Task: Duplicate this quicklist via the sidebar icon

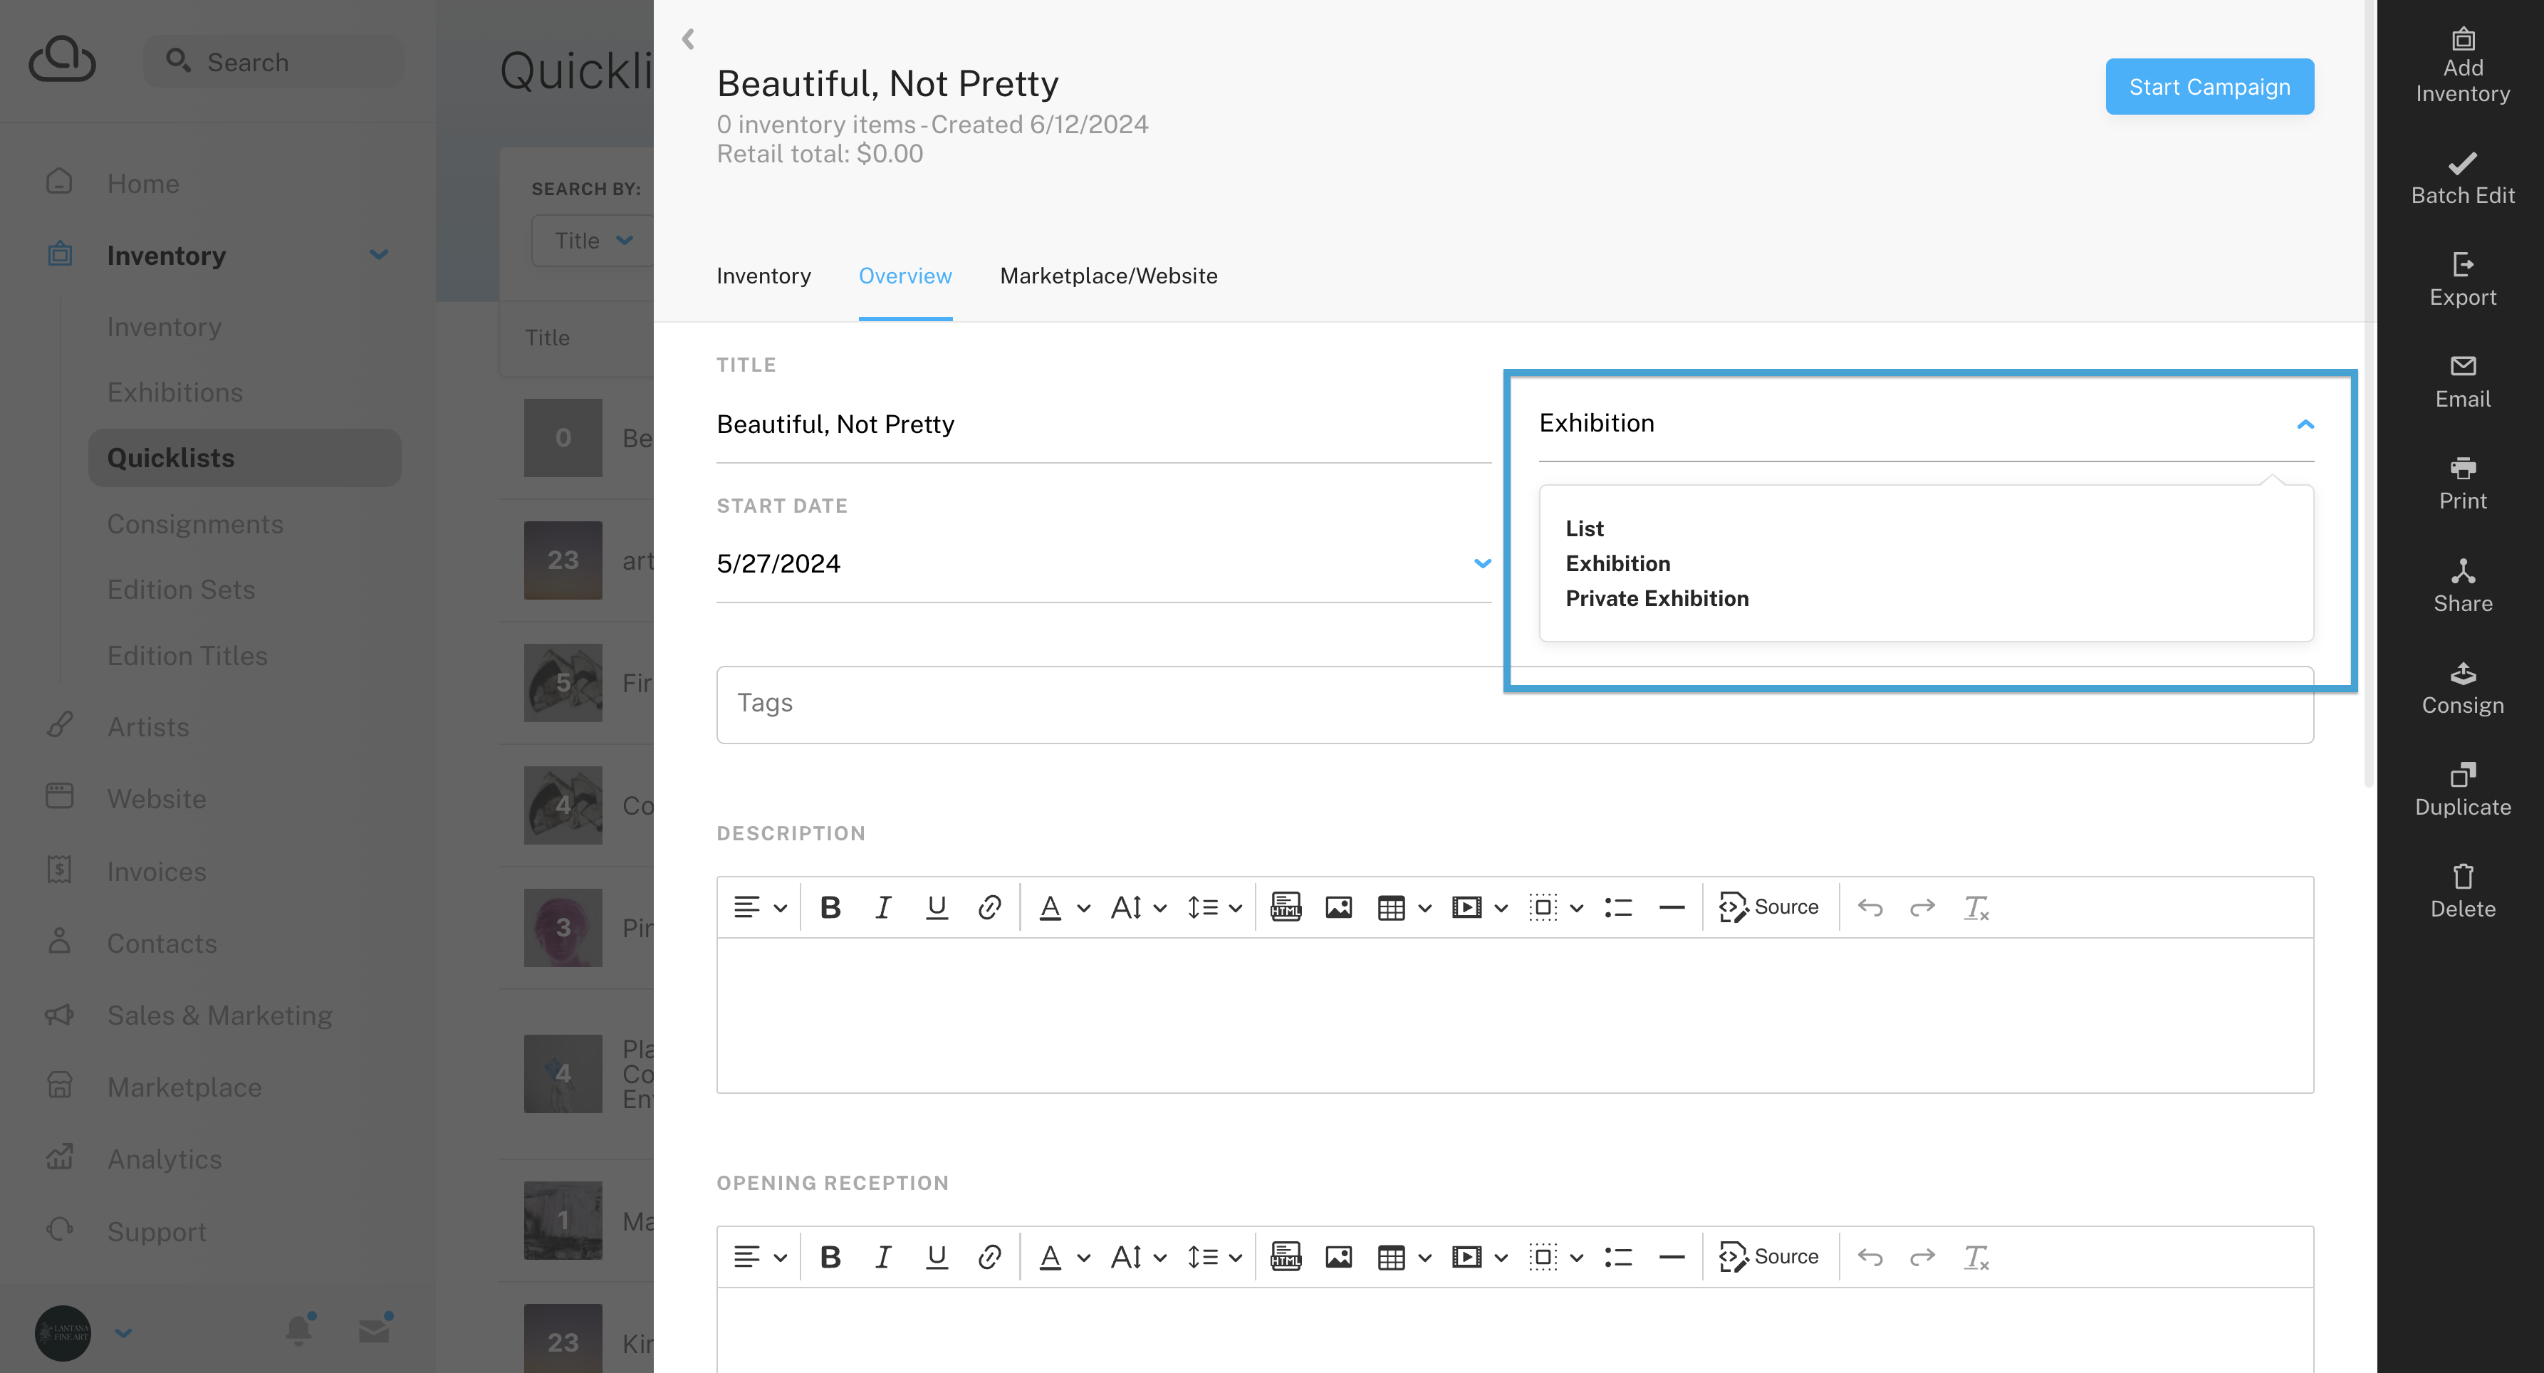Action: click(2462, 774)
